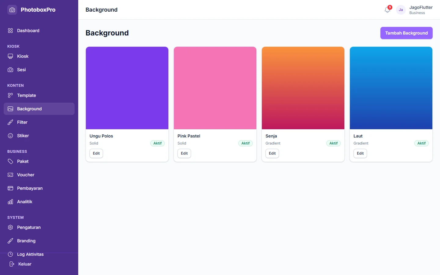Edit the Senja background
This screenshot has height=275, width=440.
pos(272,153)
